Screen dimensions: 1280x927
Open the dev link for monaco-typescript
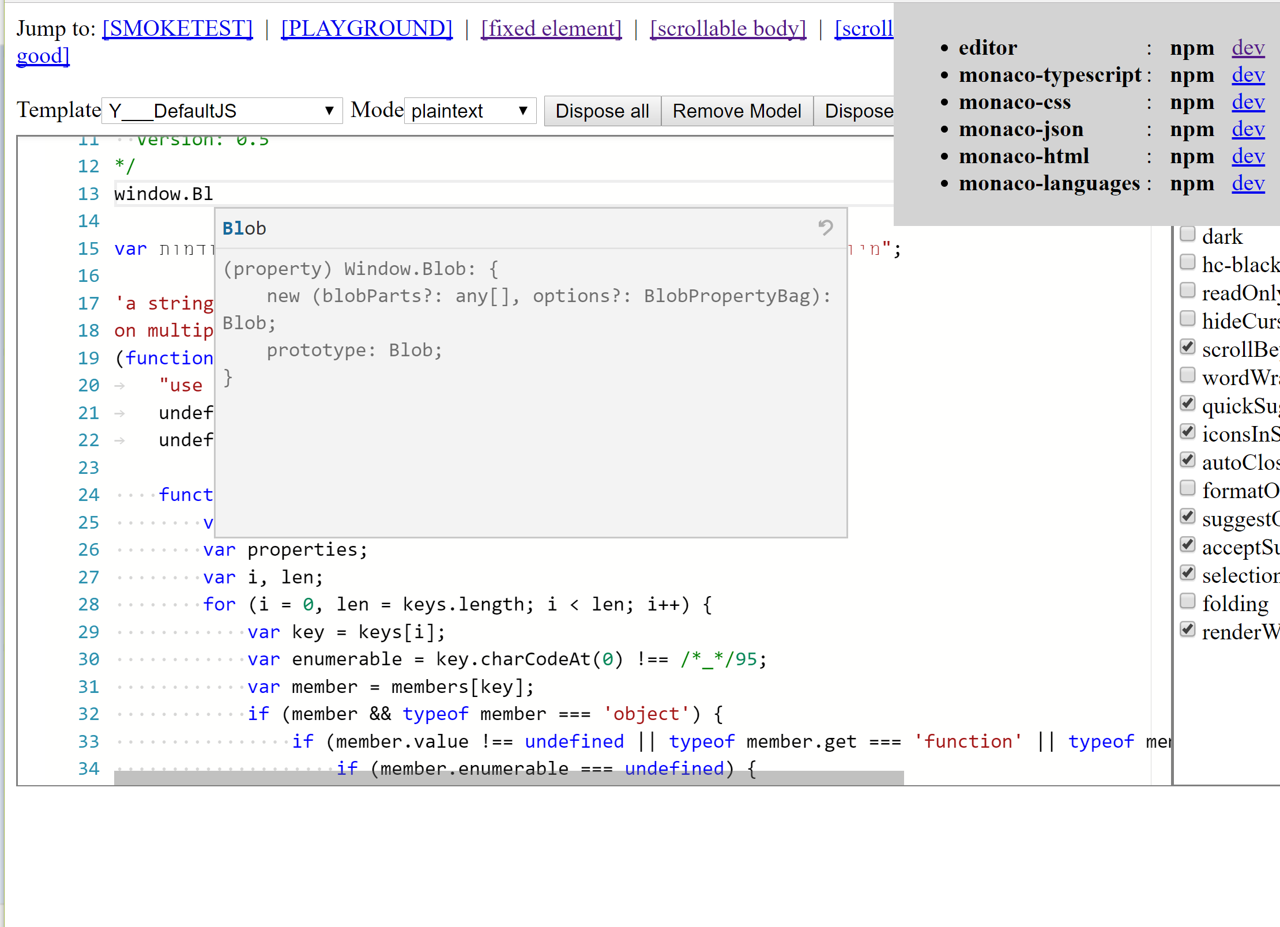(x=1248, y=75)
